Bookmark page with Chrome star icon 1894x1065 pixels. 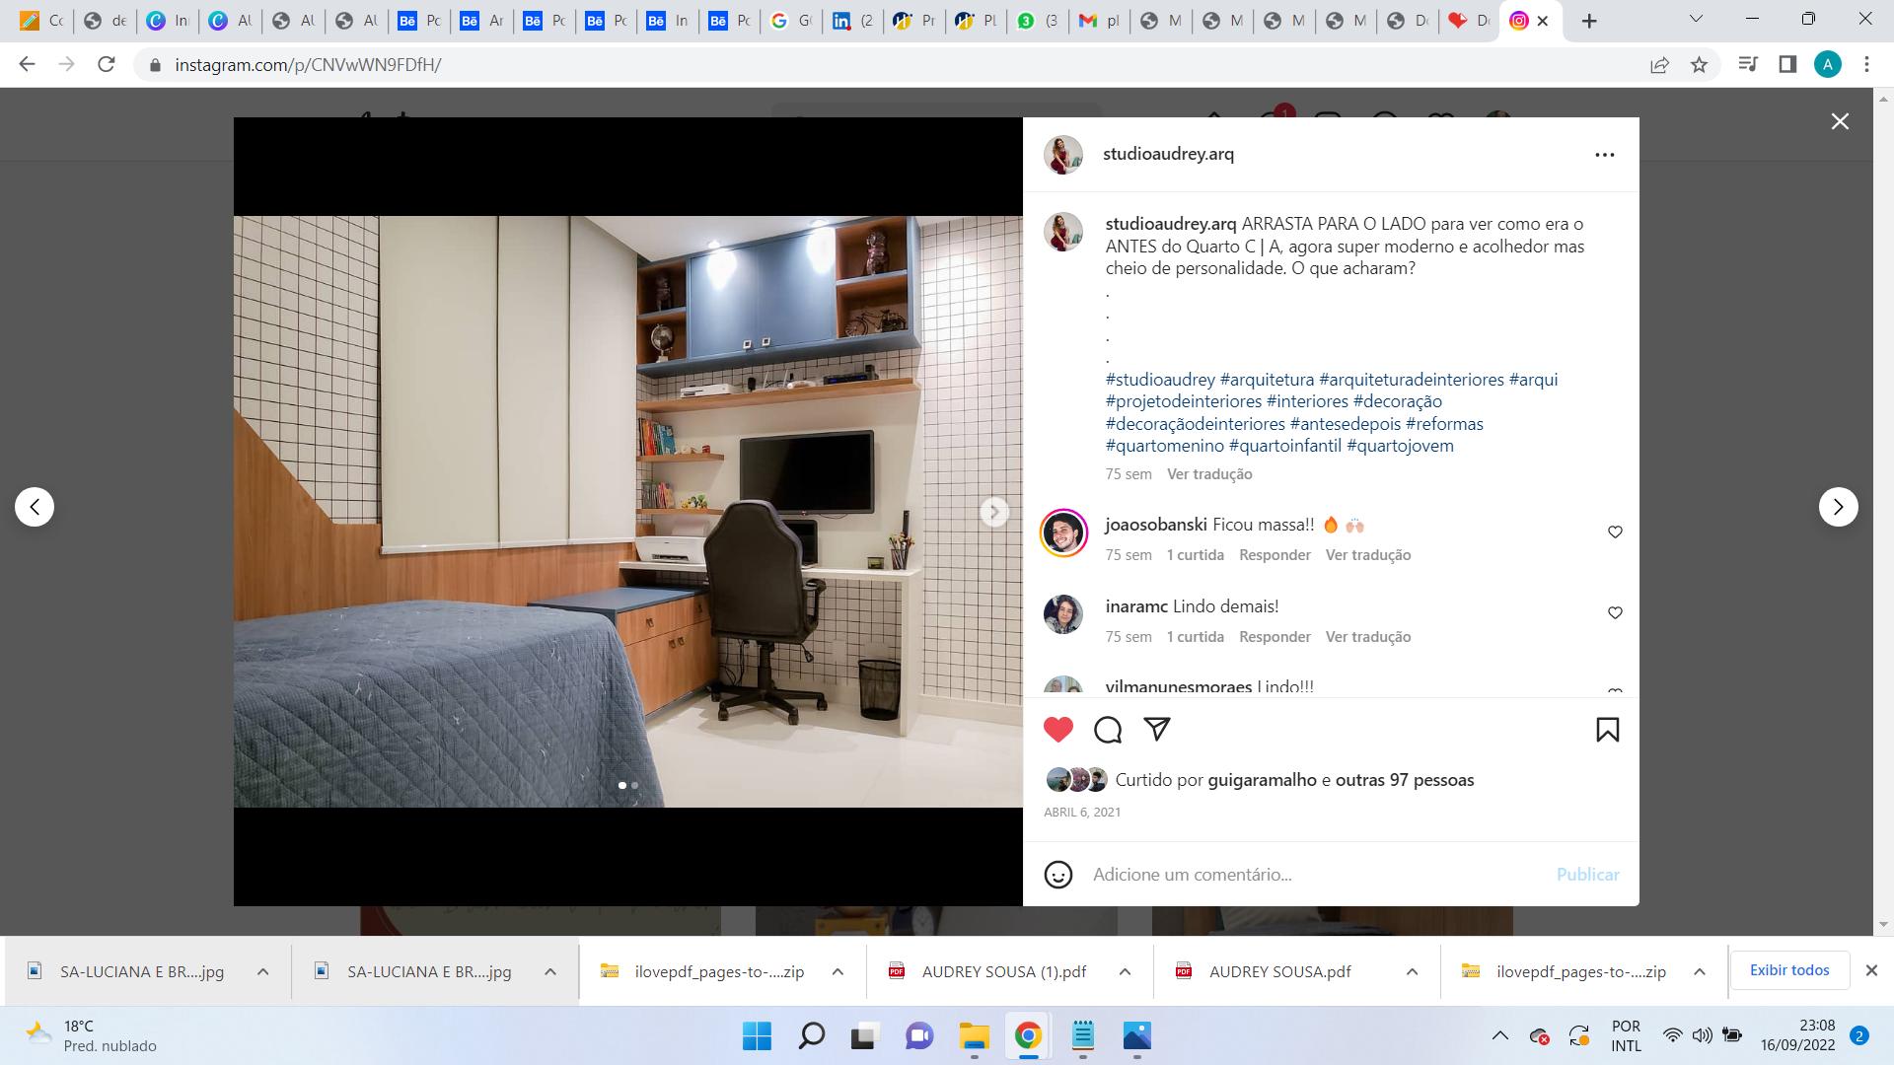1699,65
